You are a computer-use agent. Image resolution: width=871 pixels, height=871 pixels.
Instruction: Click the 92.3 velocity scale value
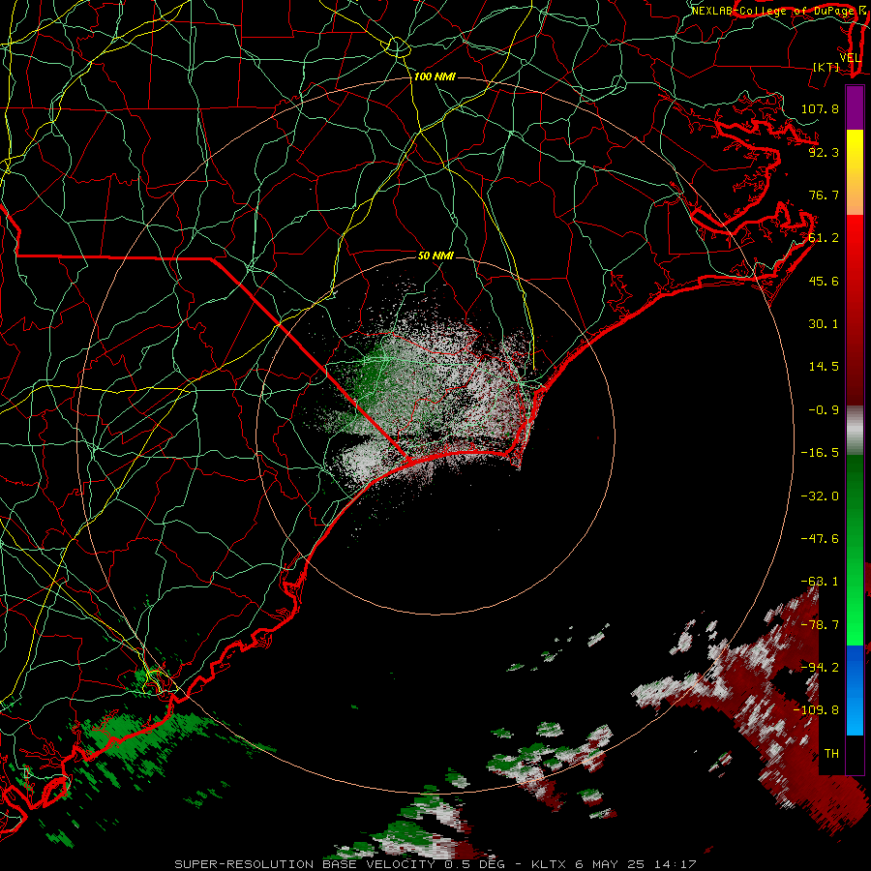pyautogui.click(x=824, y=152)
